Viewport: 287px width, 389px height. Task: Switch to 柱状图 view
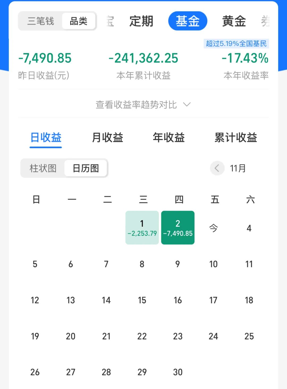pyautogui.click(x=43, y=168)
